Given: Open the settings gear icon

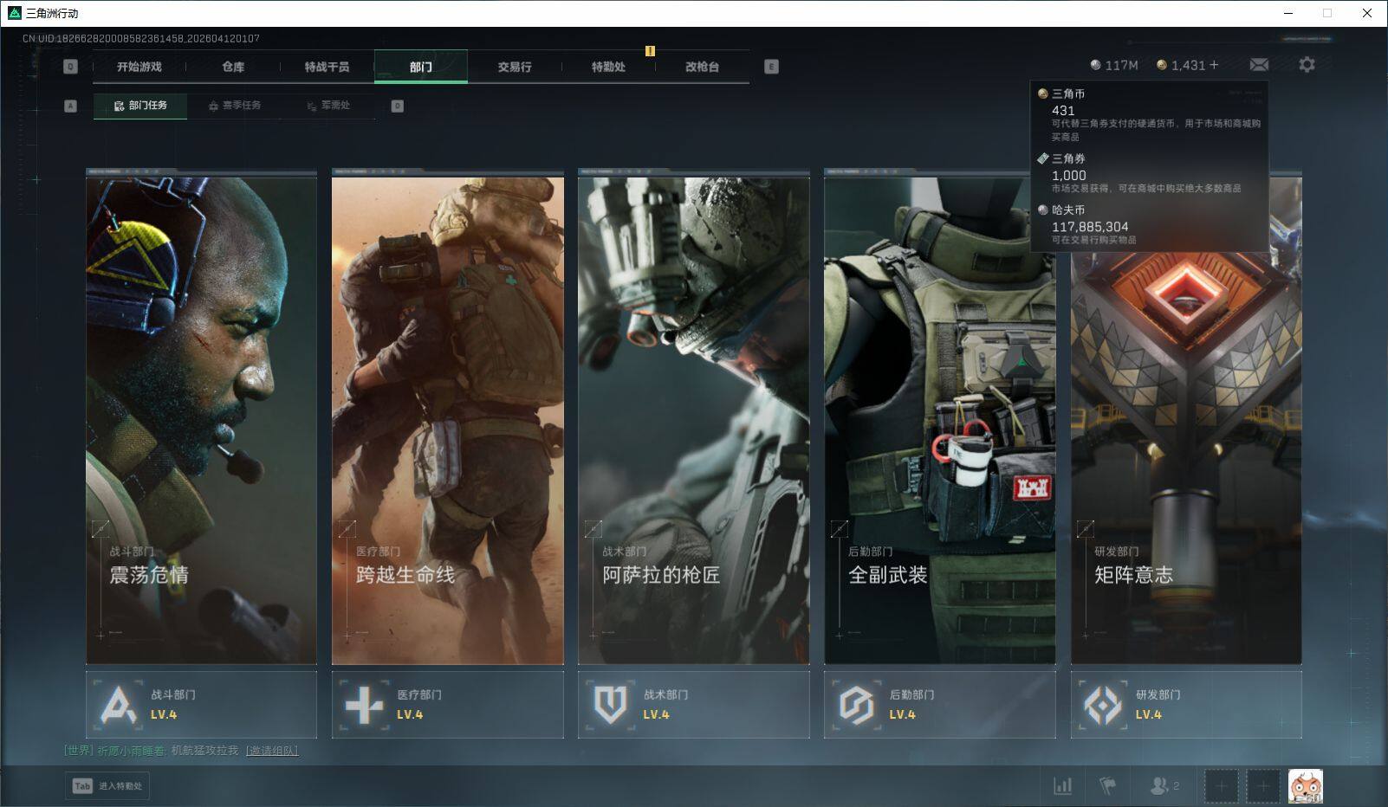Looking at the screenshot, I should tap(1307, 65).
